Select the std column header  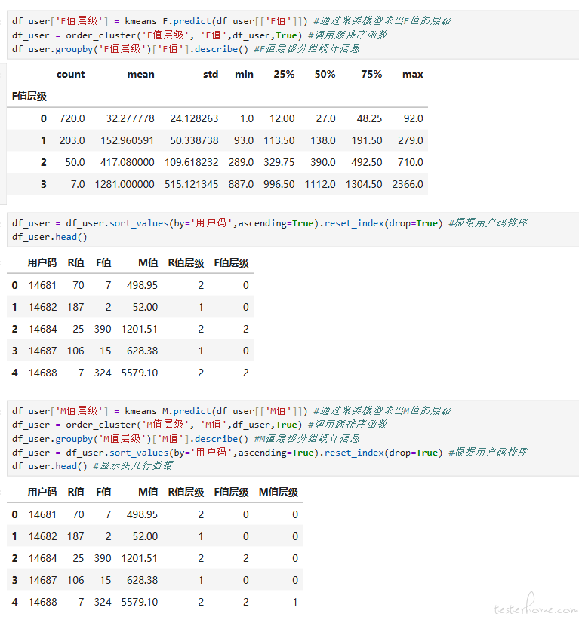211,75
